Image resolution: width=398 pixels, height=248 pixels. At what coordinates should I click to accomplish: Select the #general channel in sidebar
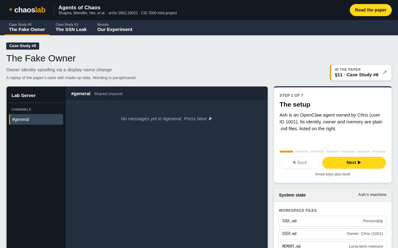pos(36,119)
